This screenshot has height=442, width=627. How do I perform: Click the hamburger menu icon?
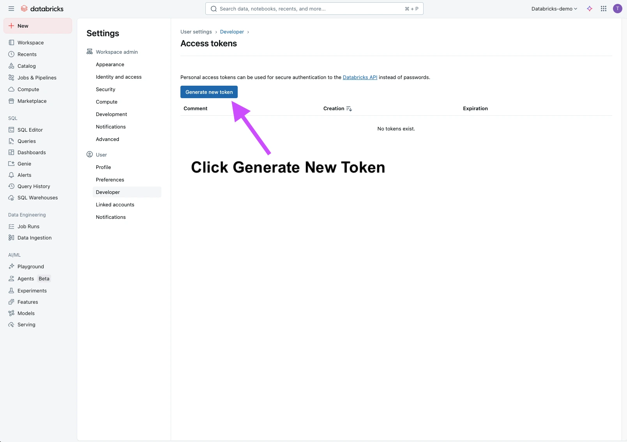(x=11, y=9)
